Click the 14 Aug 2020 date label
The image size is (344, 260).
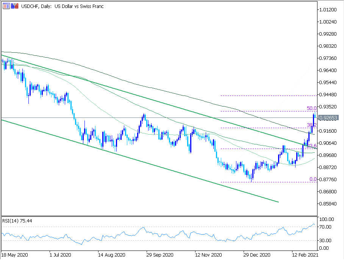click(112, 255)
